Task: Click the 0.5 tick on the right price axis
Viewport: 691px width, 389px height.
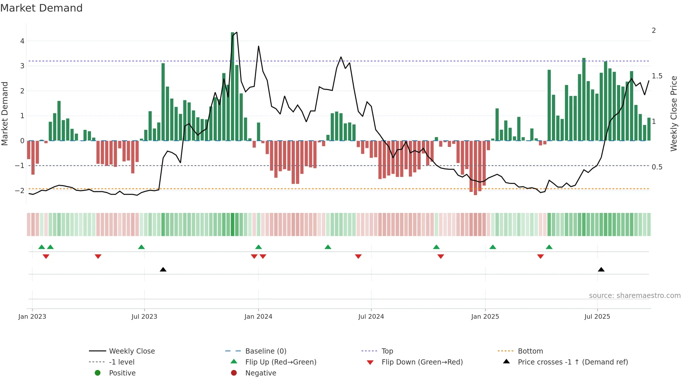Action: click(x=657, y=167)
